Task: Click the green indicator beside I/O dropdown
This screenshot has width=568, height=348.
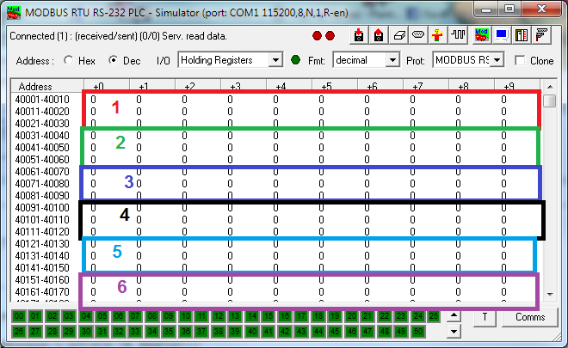Action: [295, 60]
